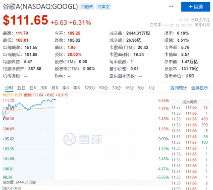Select the 30分 interval
The image size is (213, 190).
(116, 88)
